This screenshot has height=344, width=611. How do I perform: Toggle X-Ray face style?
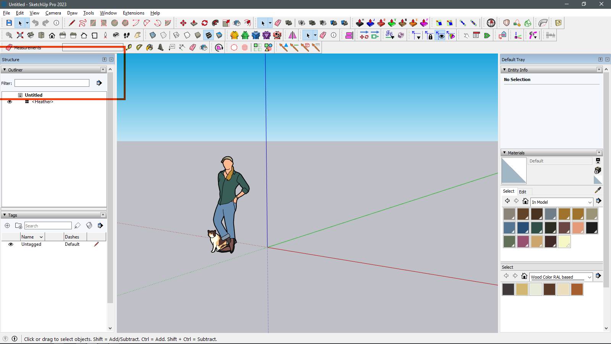pos(153,35)
